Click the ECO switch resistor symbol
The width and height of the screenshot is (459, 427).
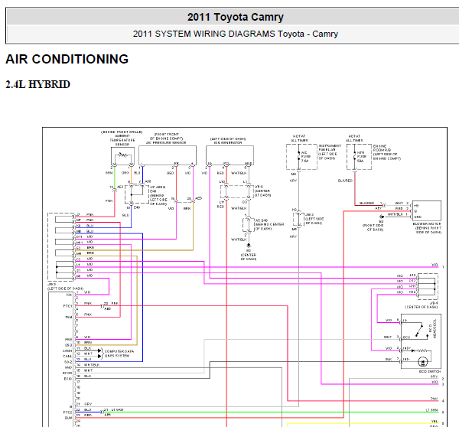[422, 350]
